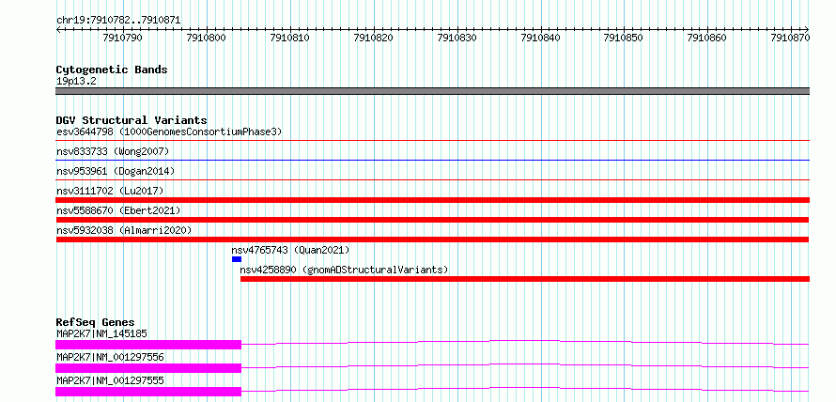The height and width of the screenshot is (402, 836).
Task: Click the chr19:7910782..7910871 region label
Action: tap(118, 21)
